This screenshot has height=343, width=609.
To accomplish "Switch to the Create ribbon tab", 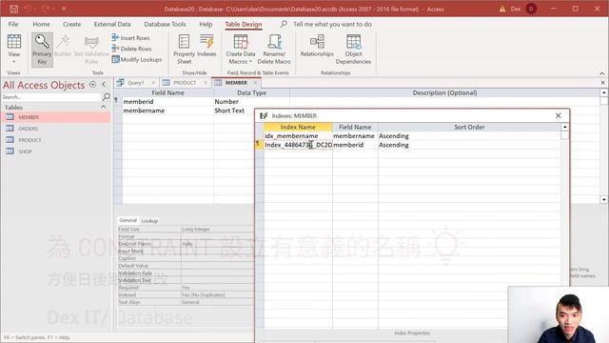I will coord(72,24).
